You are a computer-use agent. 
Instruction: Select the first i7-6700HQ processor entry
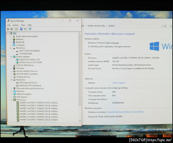click(x=39, y=103)
